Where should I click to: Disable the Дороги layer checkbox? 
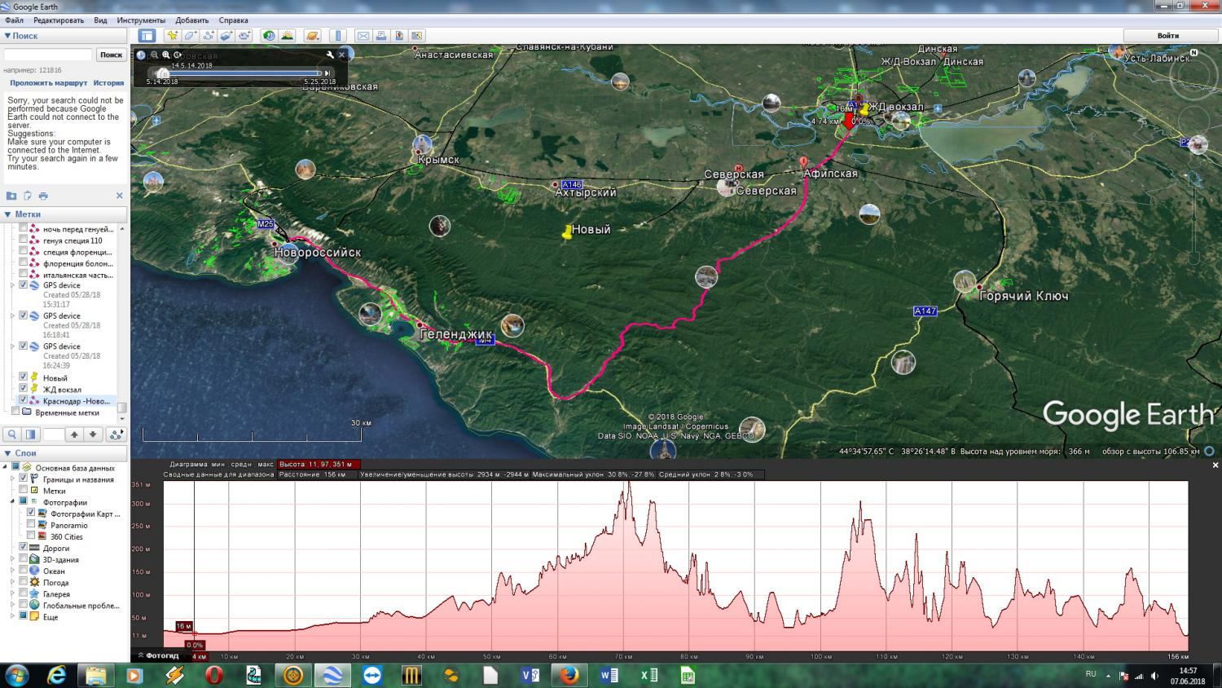(23, 548)
